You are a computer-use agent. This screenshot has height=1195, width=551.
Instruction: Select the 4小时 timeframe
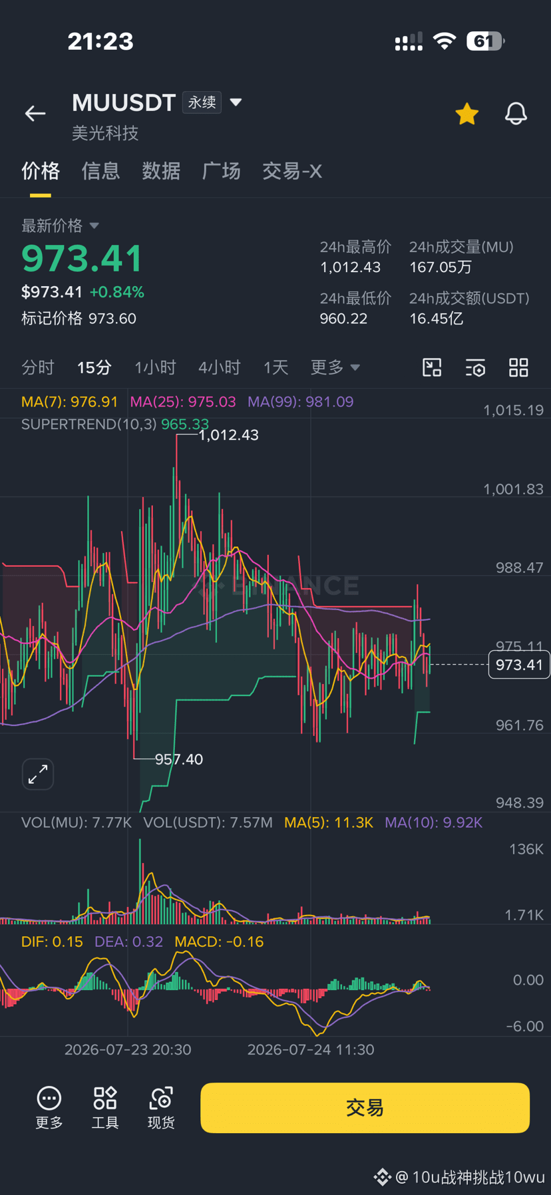(219, 367)
